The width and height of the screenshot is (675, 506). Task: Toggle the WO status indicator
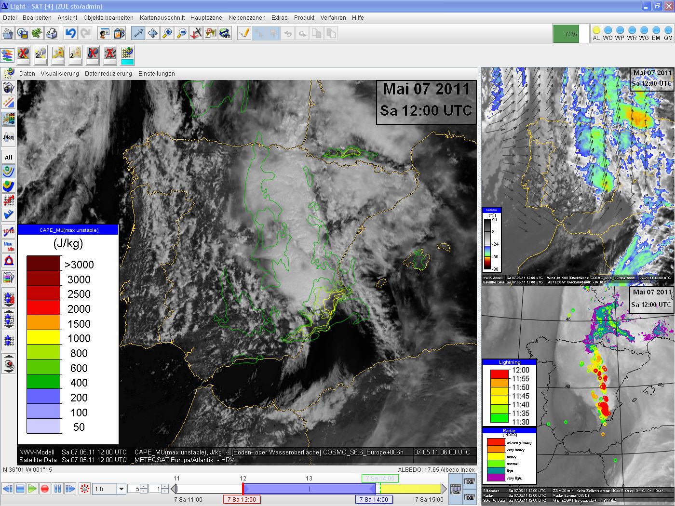click(607, 33)
